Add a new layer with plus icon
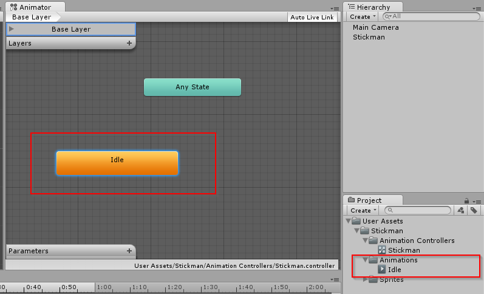The image size is (484, 294). tap(129, 44)
